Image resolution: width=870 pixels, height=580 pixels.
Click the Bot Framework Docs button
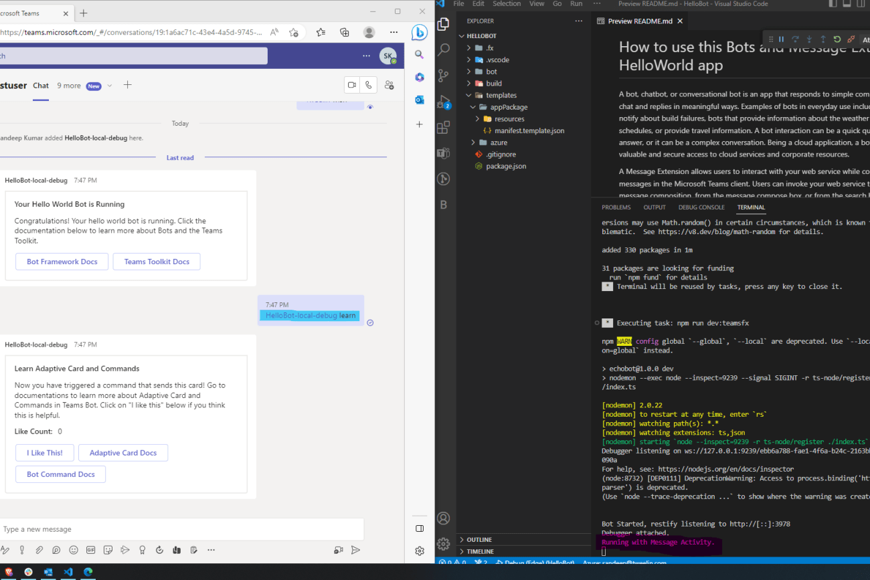pos(62,262)
